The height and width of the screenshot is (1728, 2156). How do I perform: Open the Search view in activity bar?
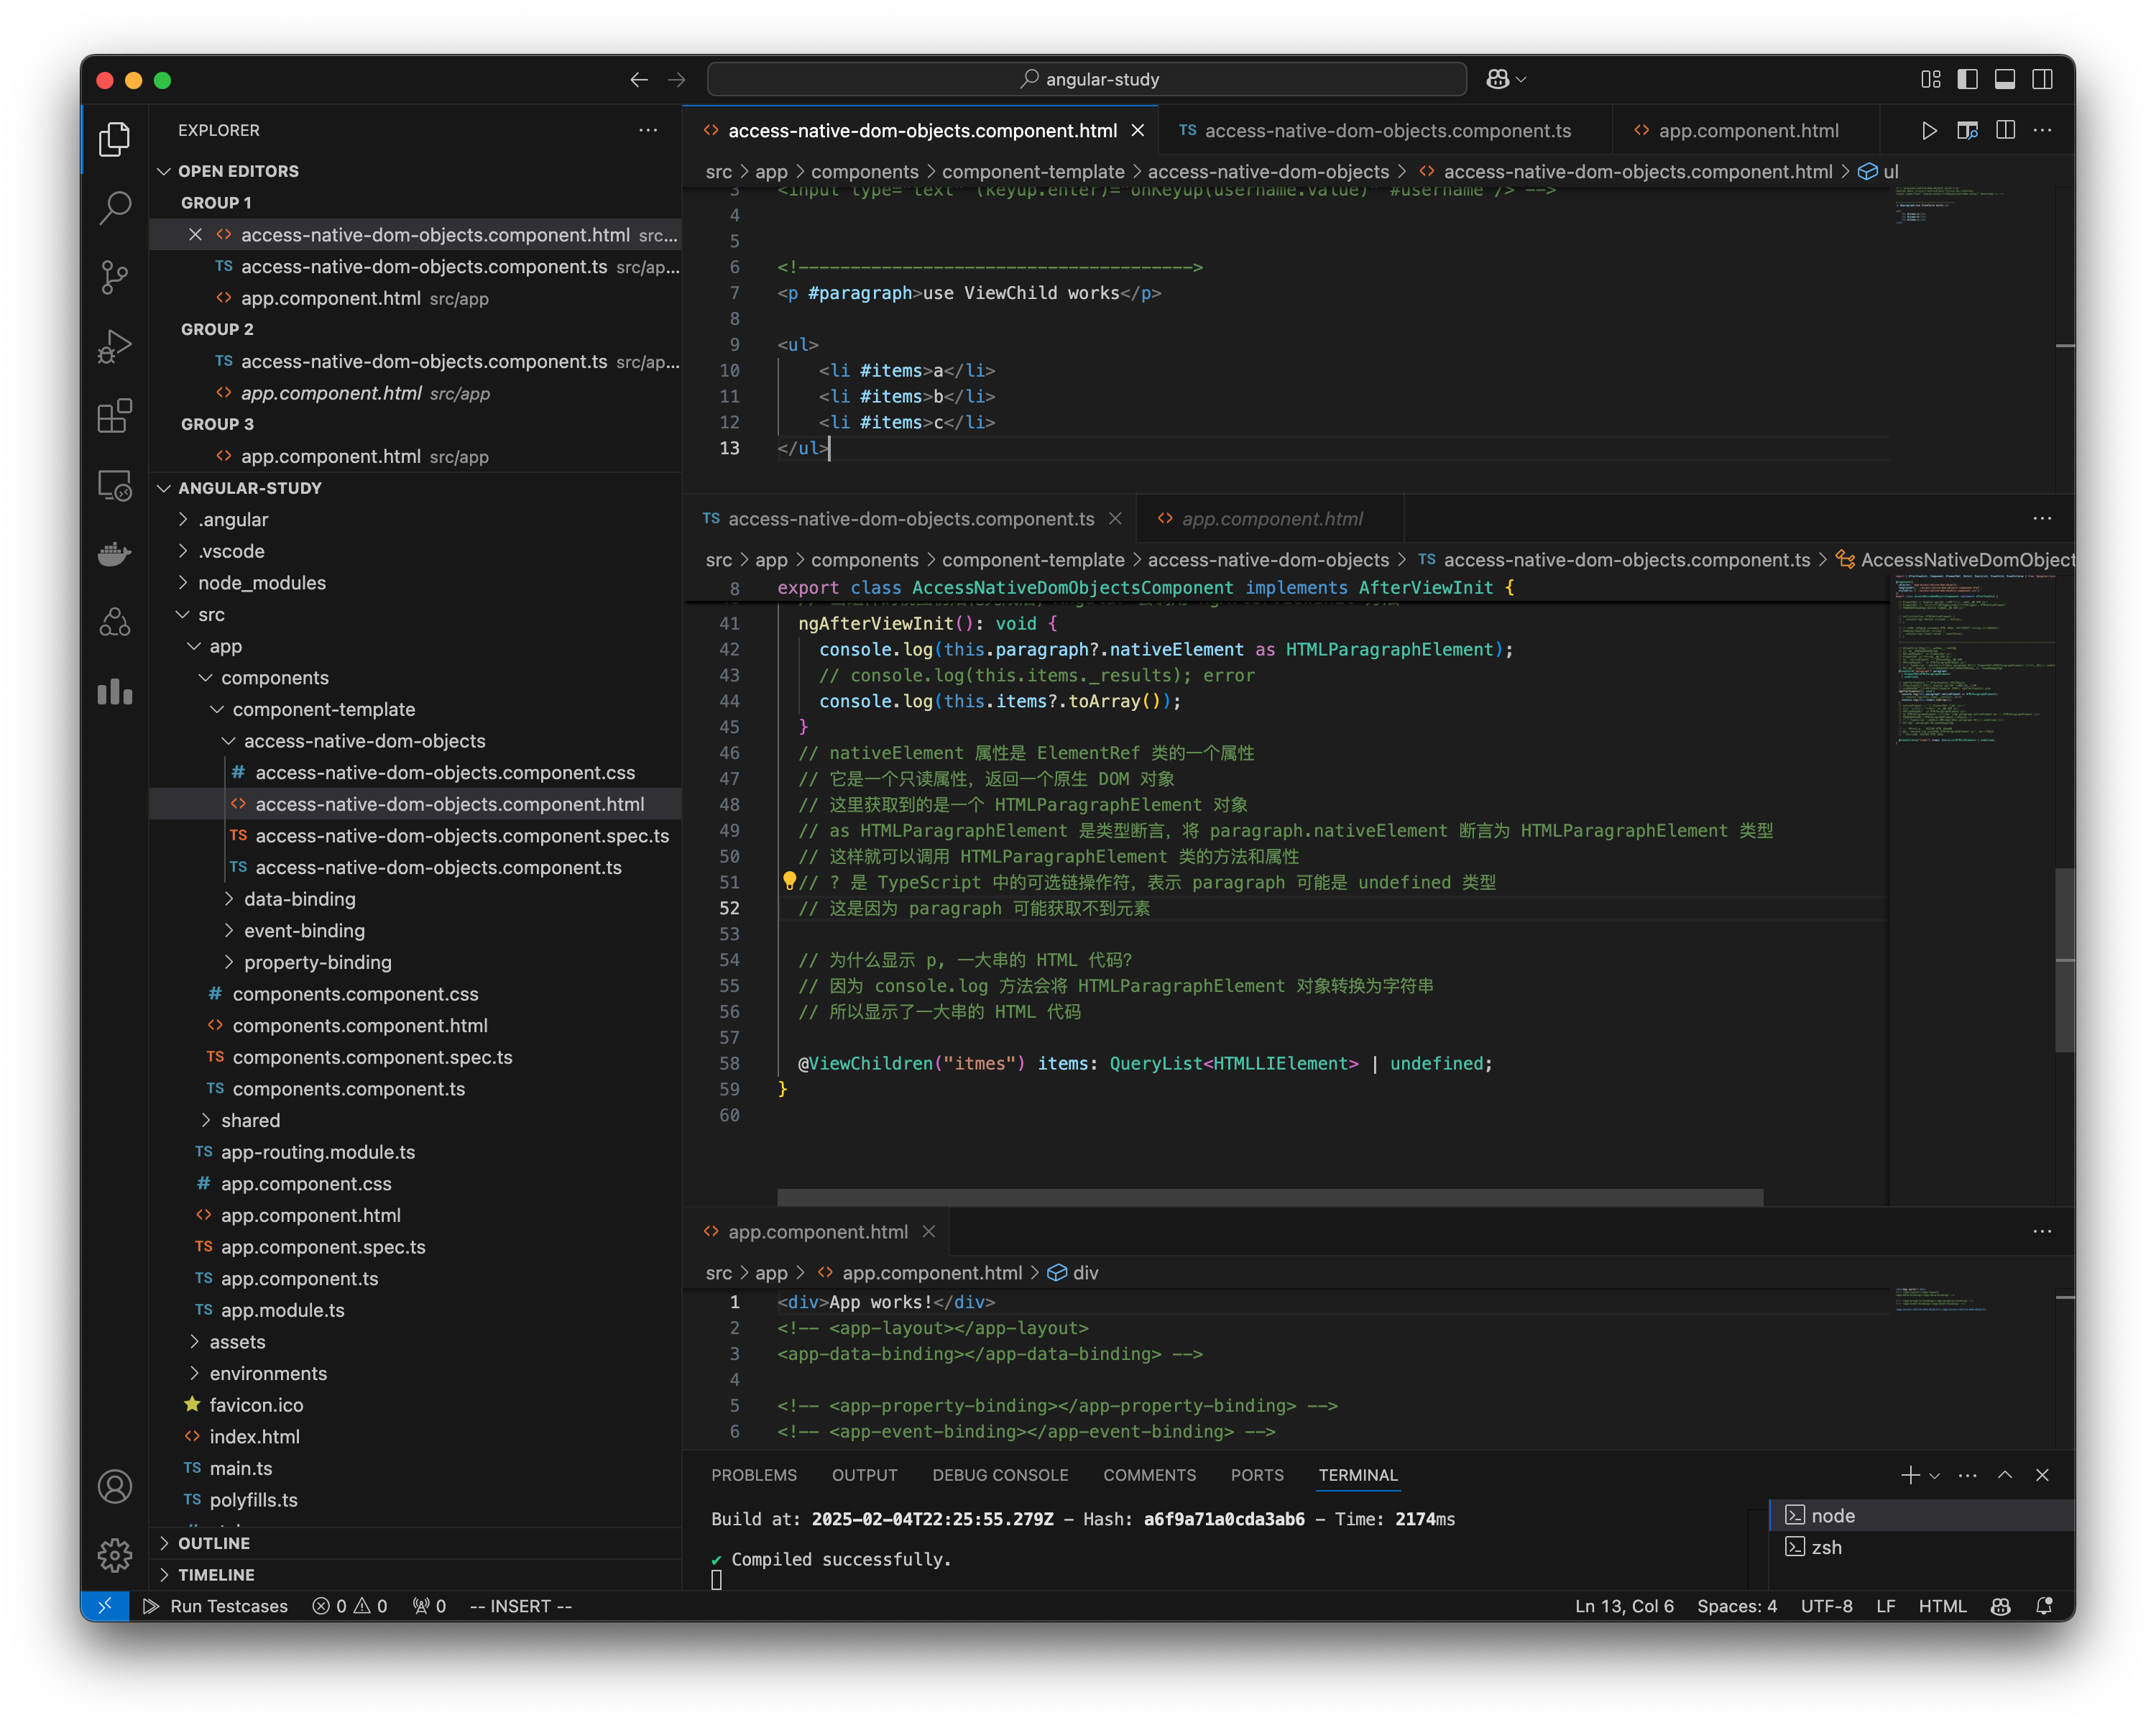[115, 207]
